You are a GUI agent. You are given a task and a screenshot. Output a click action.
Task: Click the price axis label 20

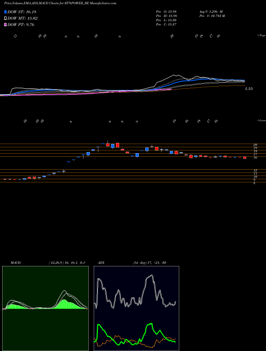point(255,145)
